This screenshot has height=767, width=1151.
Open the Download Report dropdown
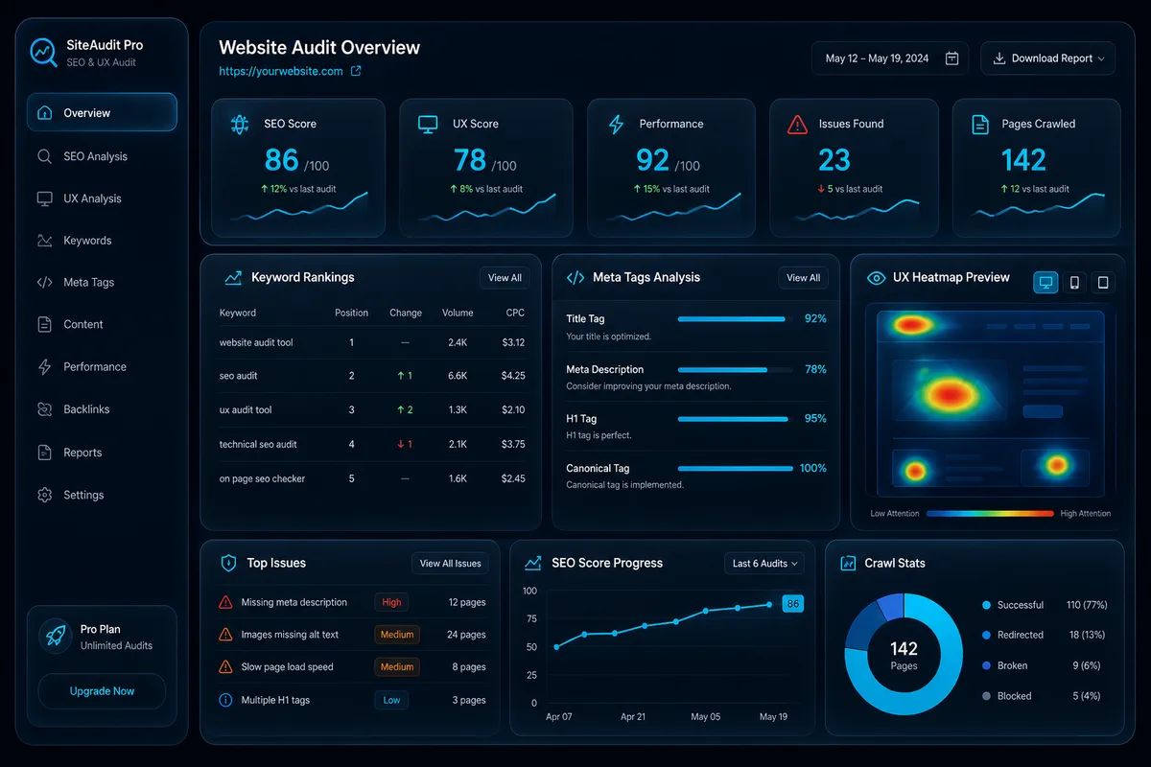click(1047, 58)
